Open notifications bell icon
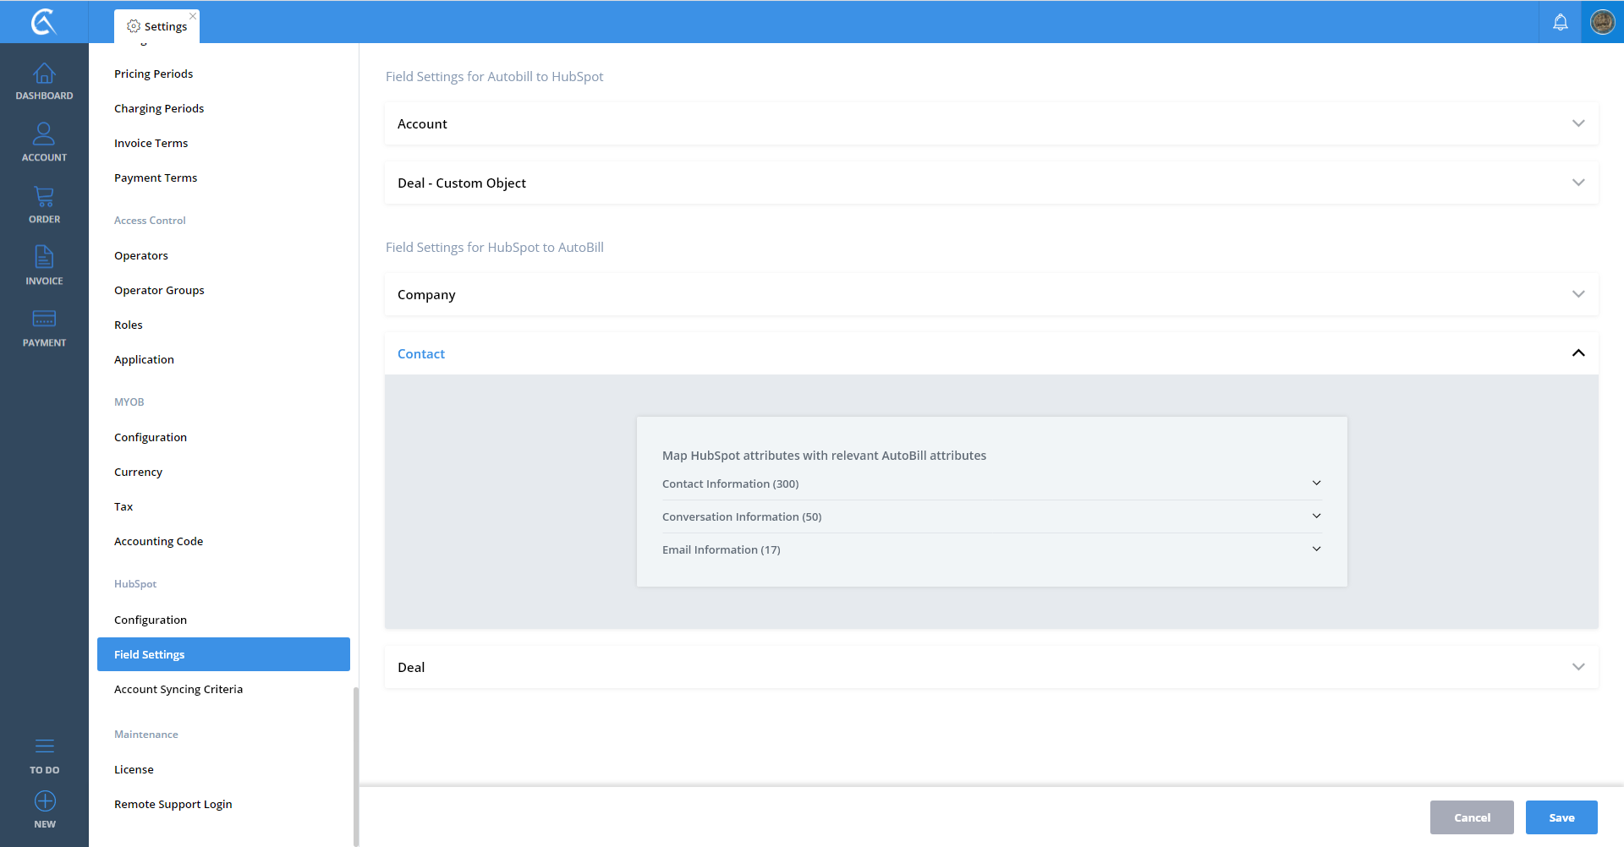The height and width of the screenshot is (847, 1624). [1560, 22]
